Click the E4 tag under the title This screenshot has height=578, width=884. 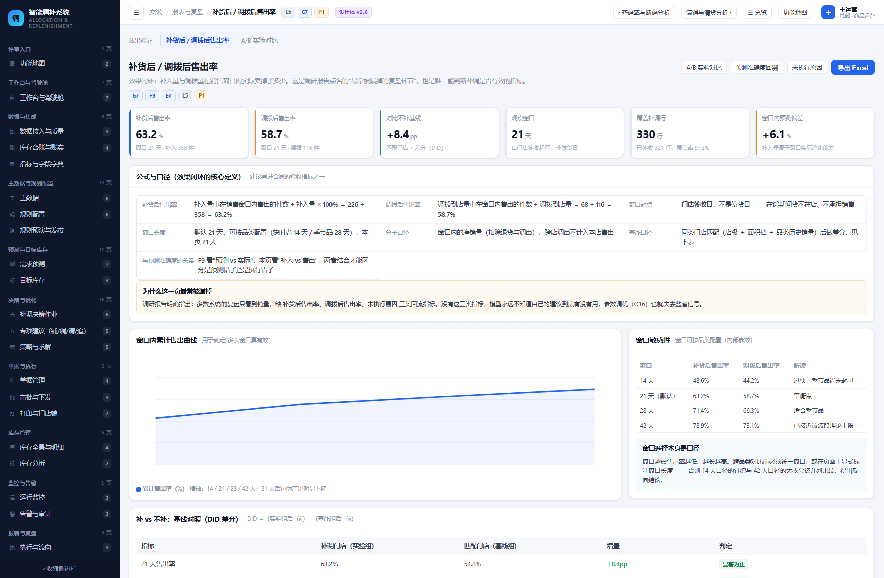click(169, 95)
